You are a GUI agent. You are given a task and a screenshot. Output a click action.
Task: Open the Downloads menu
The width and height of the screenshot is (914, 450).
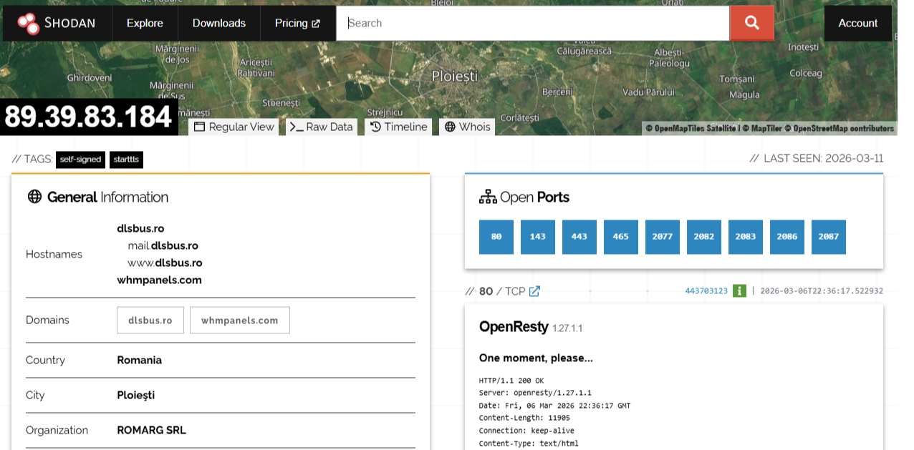[219, 23]
